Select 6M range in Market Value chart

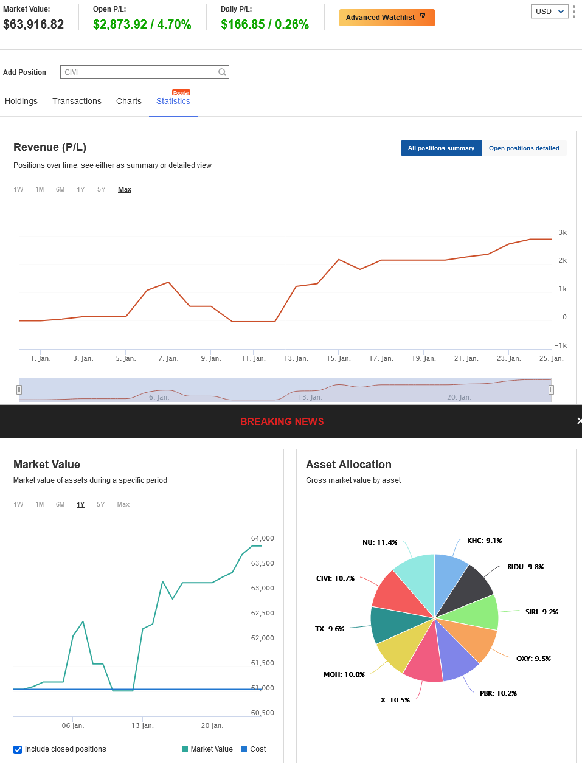[x=60, y=505]
